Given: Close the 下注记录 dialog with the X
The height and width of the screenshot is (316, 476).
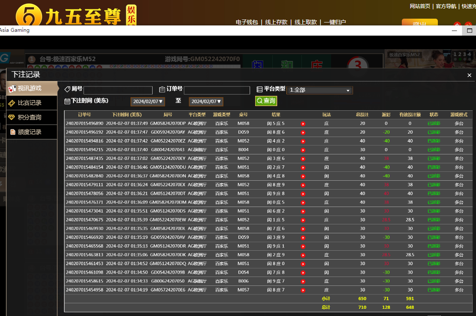Looking at the screenshot, I should [x=469, y=75].
